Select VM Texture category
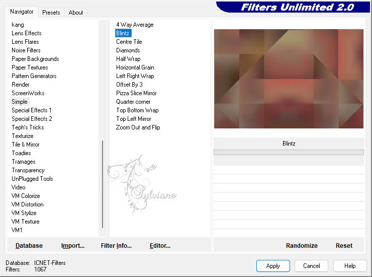 [x=25, y=222]
